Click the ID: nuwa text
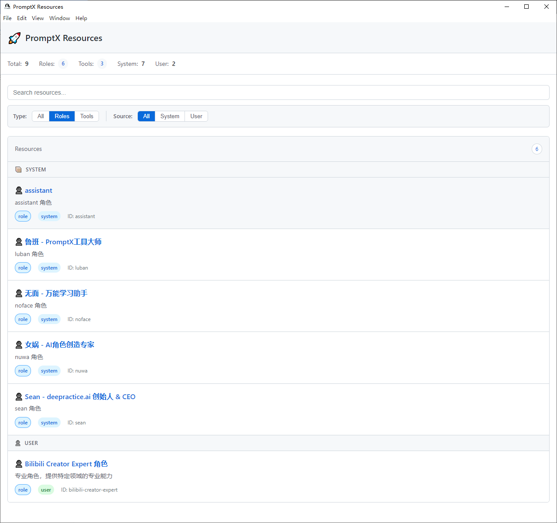The image size is (557, 523). [78, 371]
